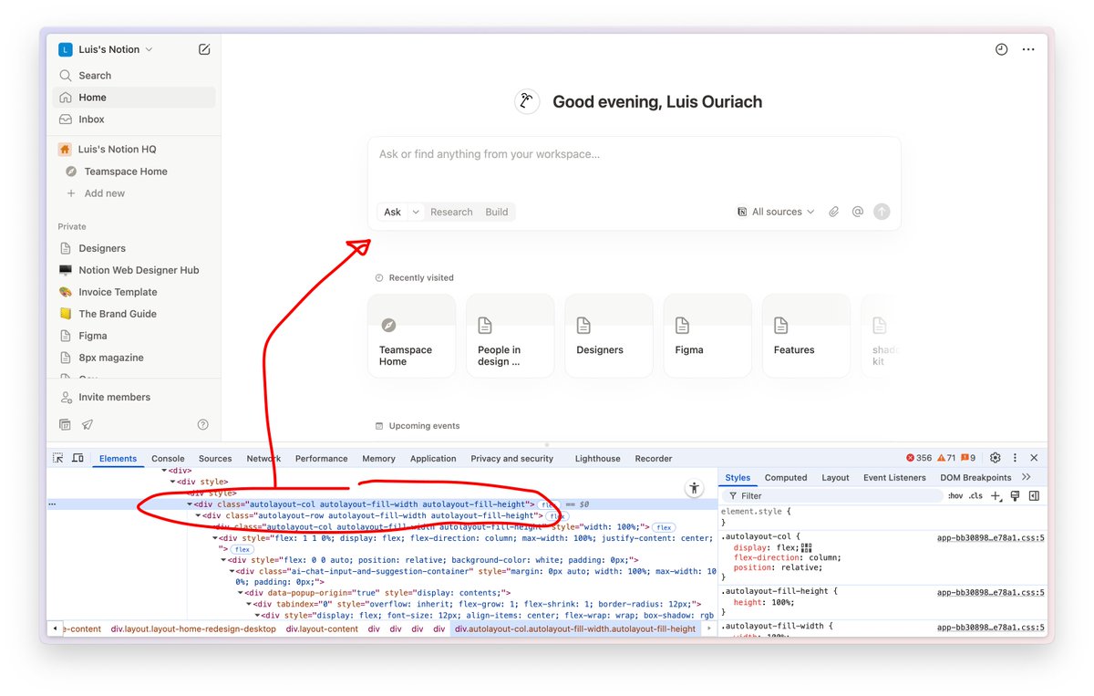Click the div.layout-content breadcrumb
1094x696 pixels.
324,628
